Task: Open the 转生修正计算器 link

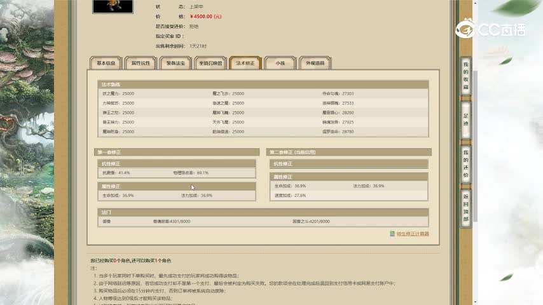Action: (x=413, y=234)
